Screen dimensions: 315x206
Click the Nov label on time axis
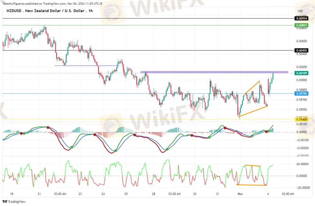coord(240,194)
